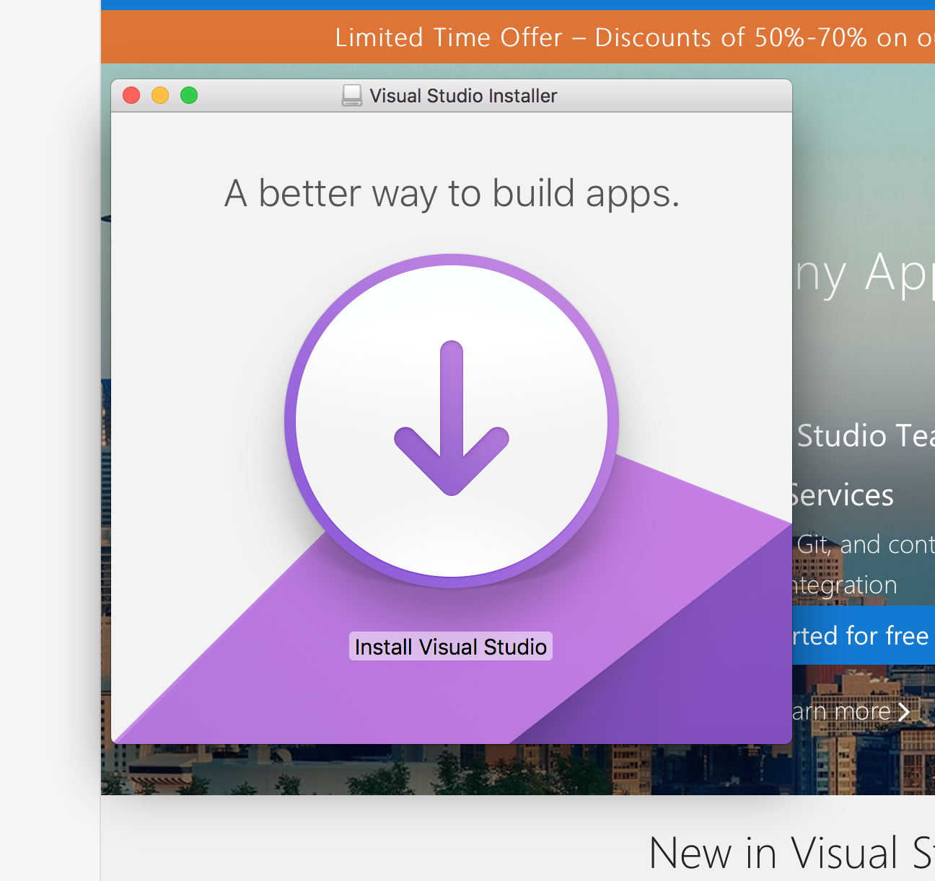Close the Visual Studio Installer window
Screen dimensions: 935x881
131,95
